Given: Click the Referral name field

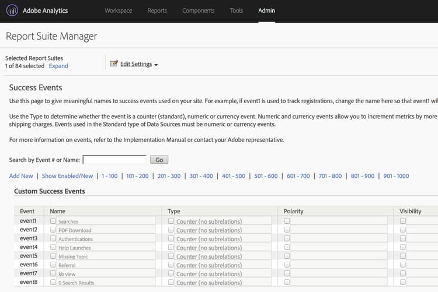Looking at the screenshot, I should [106, 265].
